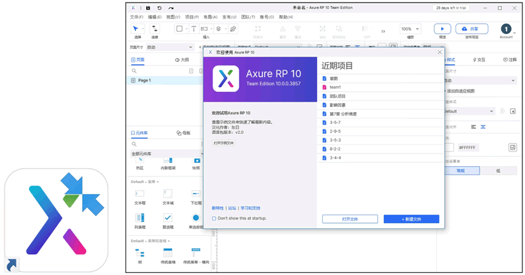Show more toolbar items via double chevron

click(x=383, y=32)
